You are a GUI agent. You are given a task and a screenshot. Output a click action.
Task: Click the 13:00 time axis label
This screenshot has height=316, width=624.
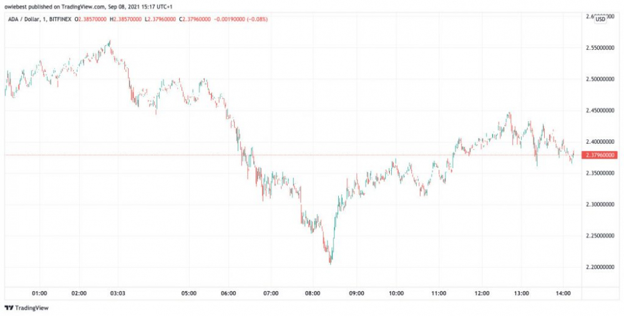pyautogui.click(x=522, y=294)
